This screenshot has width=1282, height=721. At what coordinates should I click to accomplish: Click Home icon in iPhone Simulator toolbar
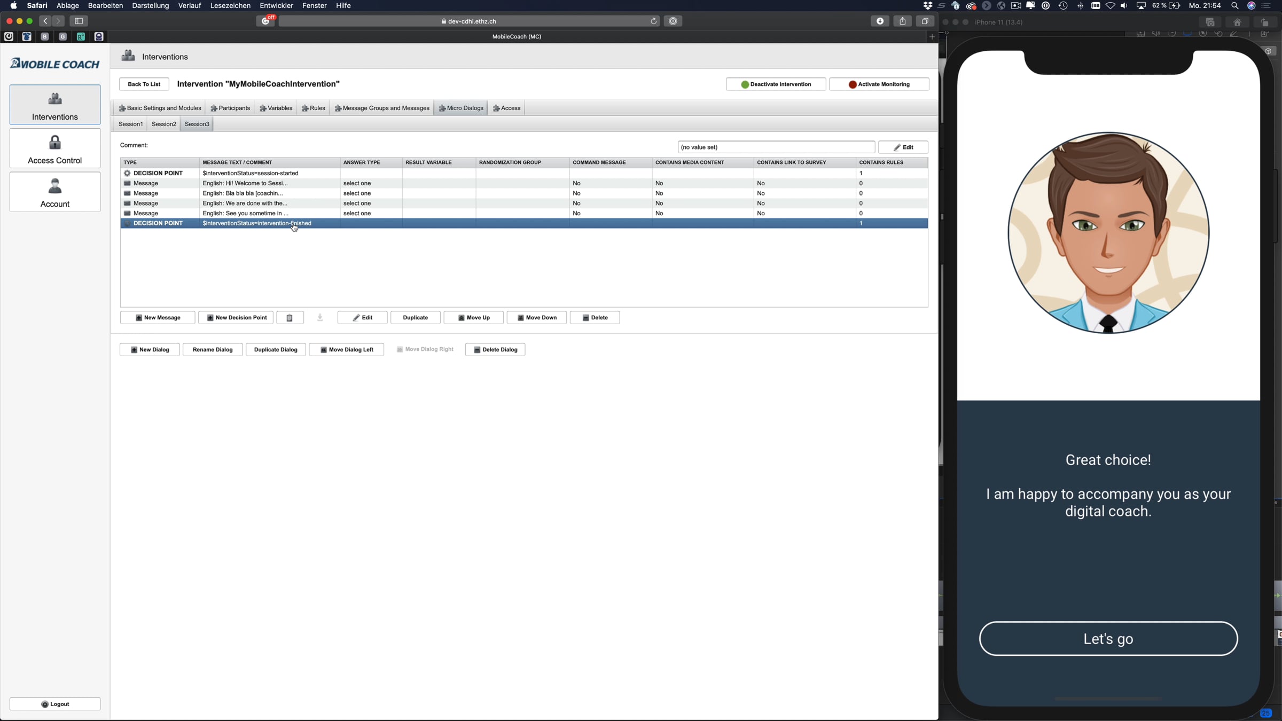[1237, 22]
